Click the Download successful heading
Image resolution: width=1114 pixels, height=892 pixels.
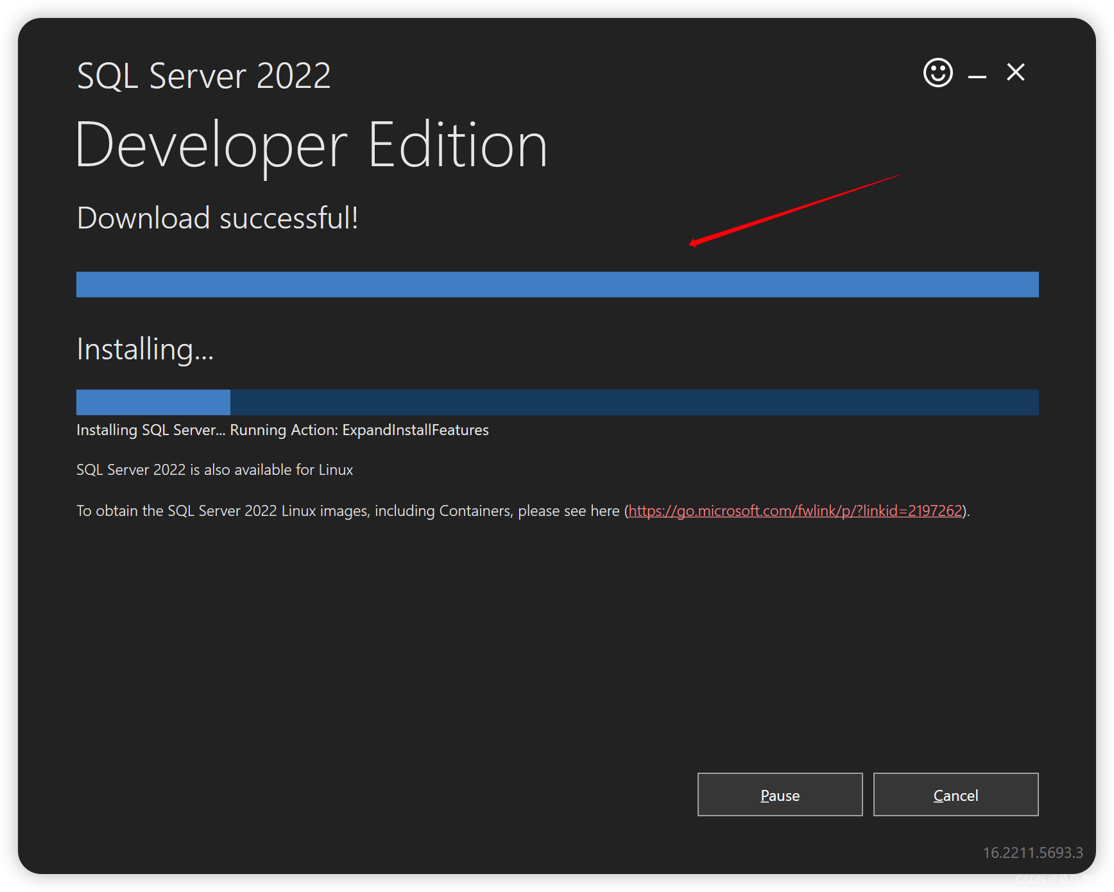coord(217,218)
